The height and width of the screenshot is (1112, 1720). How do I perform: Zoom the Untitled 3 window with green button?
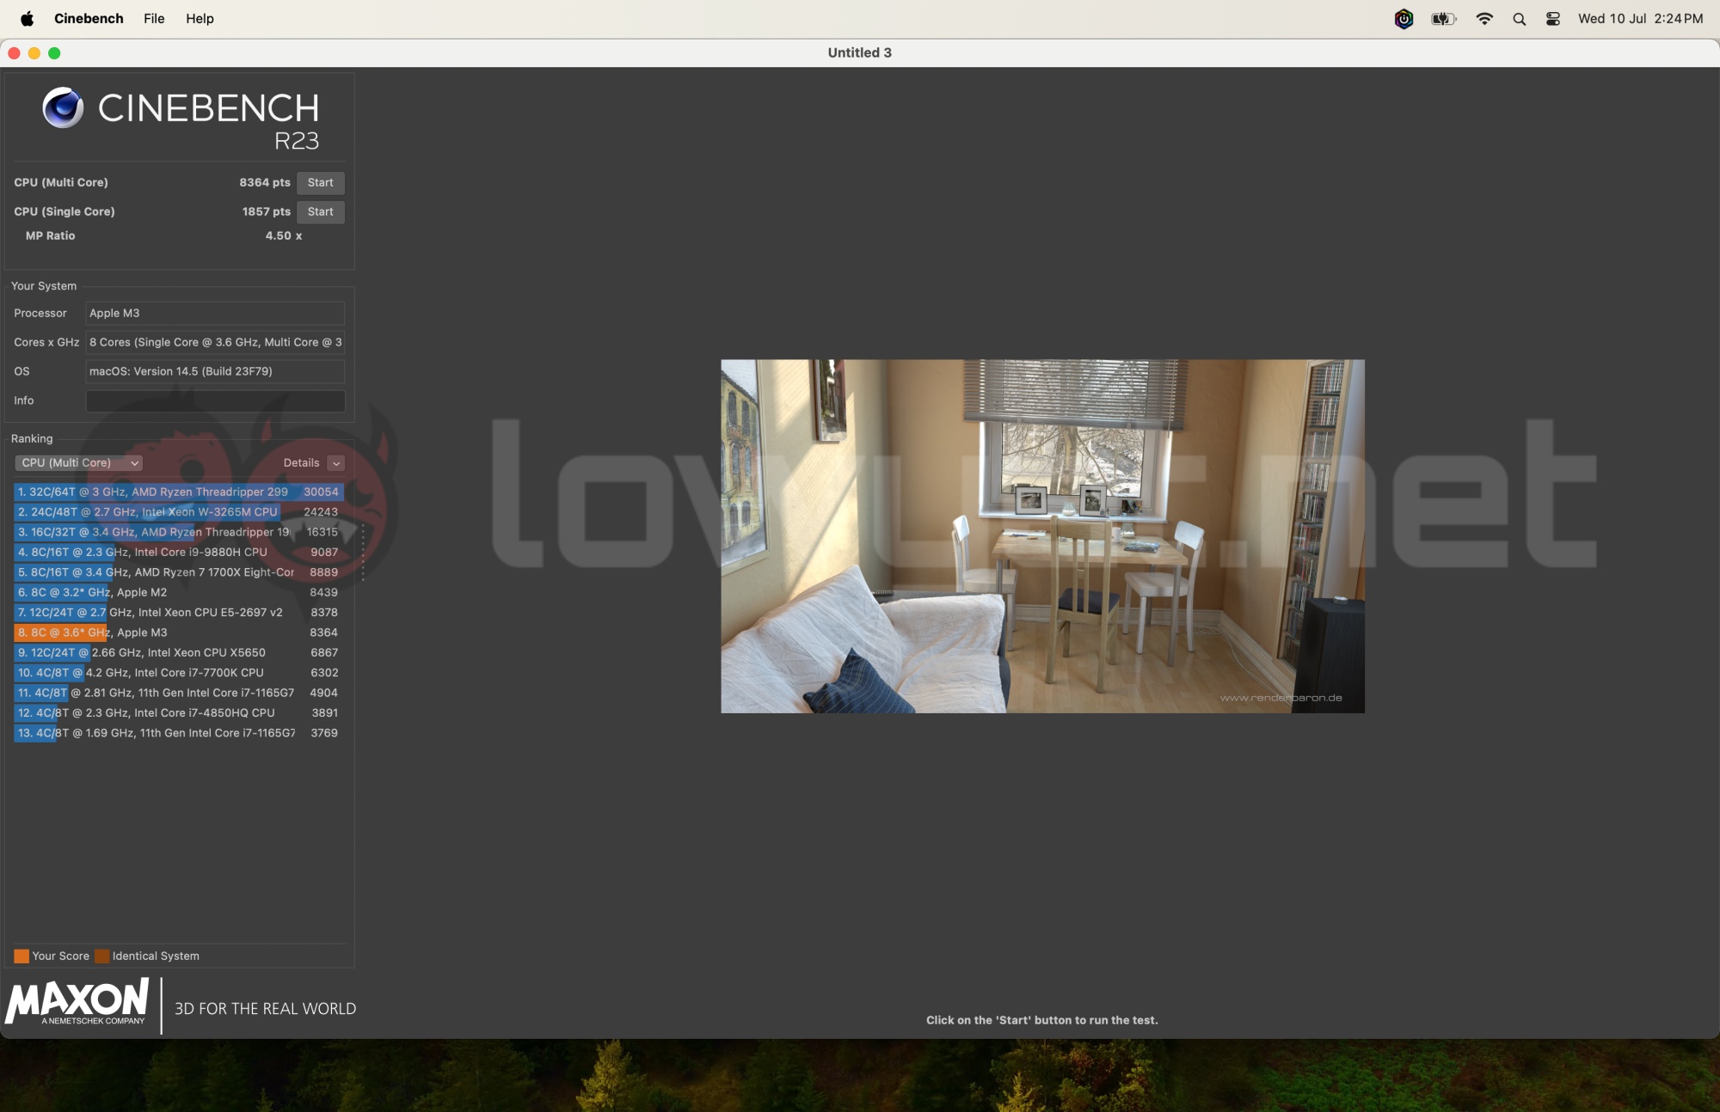point(54,53)
